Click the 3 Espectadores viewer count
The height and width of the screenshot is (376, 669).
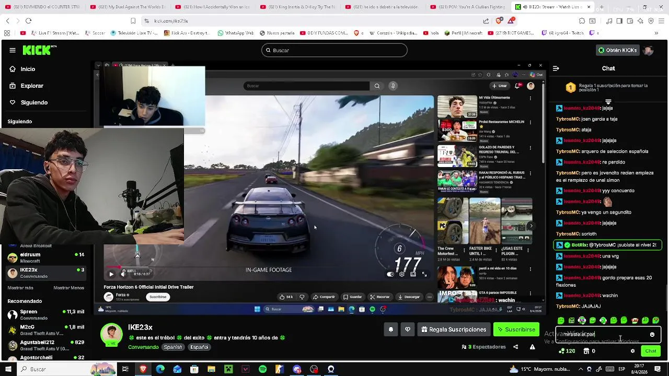(x=483, y=347)
